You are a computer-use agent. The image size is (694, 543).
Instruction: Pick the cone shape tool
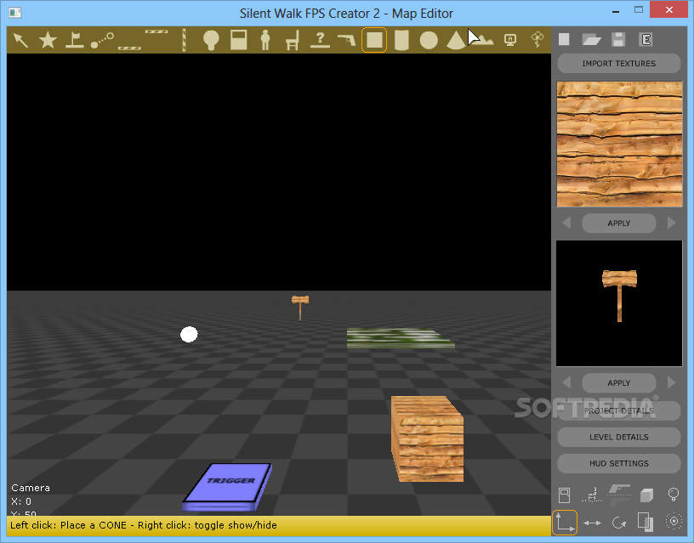456,40
